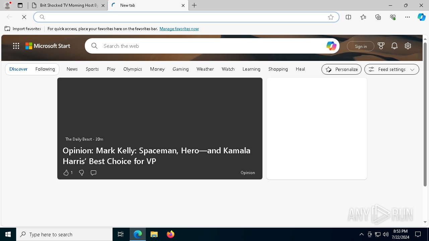Open Task View on taskbar

[x=121, y=234]
